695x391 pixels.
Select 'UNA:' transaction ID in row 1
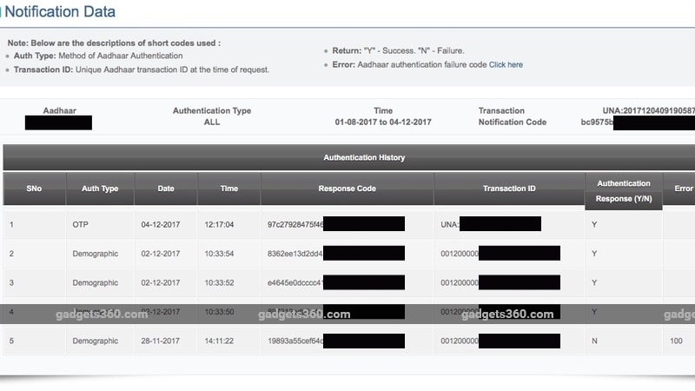(x=449, y=225)
